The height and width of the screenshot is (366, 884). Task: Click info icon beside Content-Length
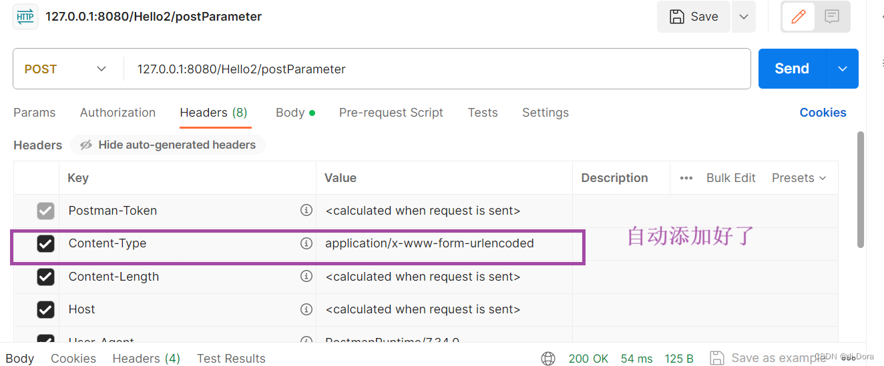coord(306,276)
